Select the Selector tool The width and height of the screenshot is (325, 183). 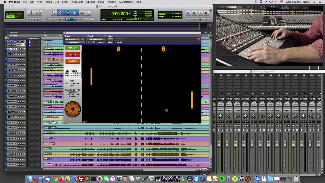point(68,13)
